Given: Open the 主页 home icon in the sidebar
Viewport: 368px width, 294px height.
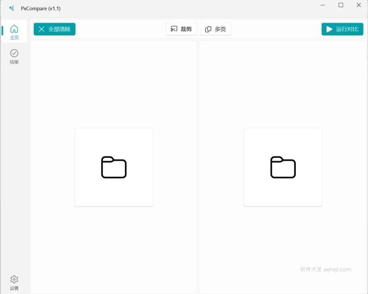Looking at the screenshot, I should (x=14, y=28).
